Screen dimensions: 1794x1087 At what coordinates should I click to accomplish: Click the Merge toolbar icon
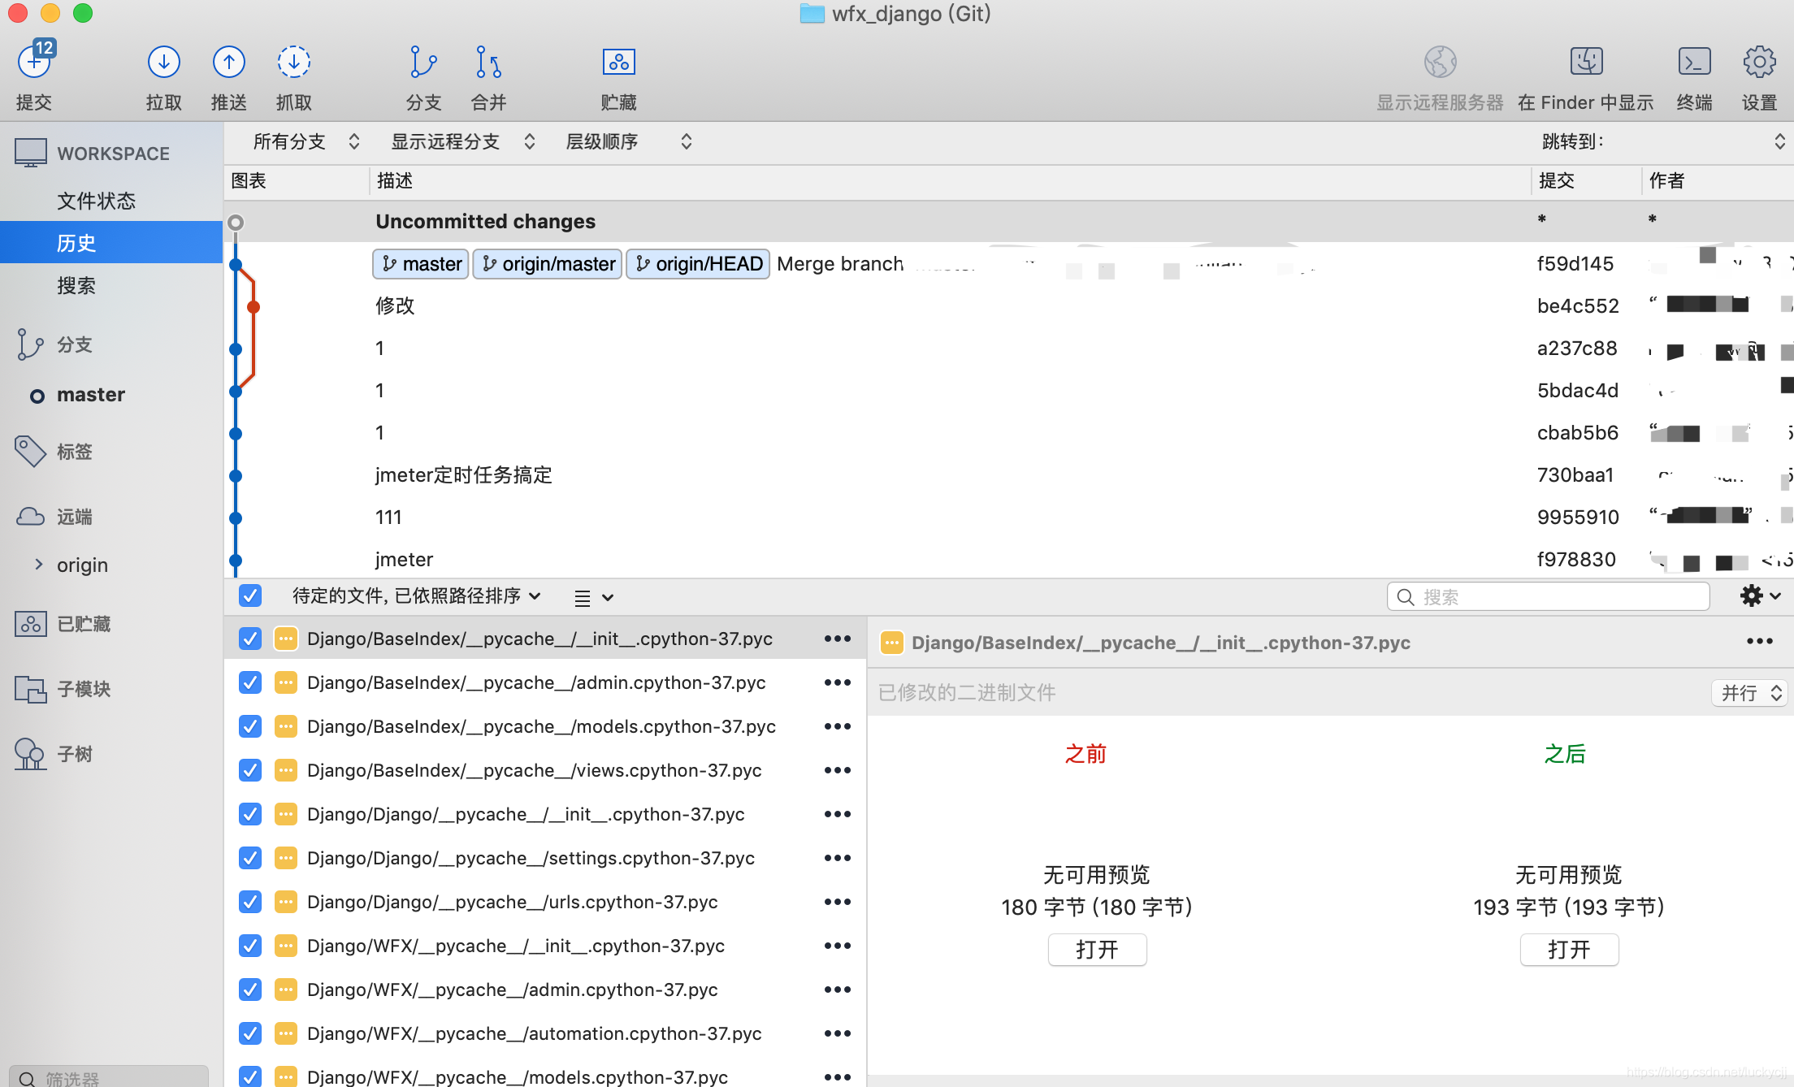pos(488,63)
